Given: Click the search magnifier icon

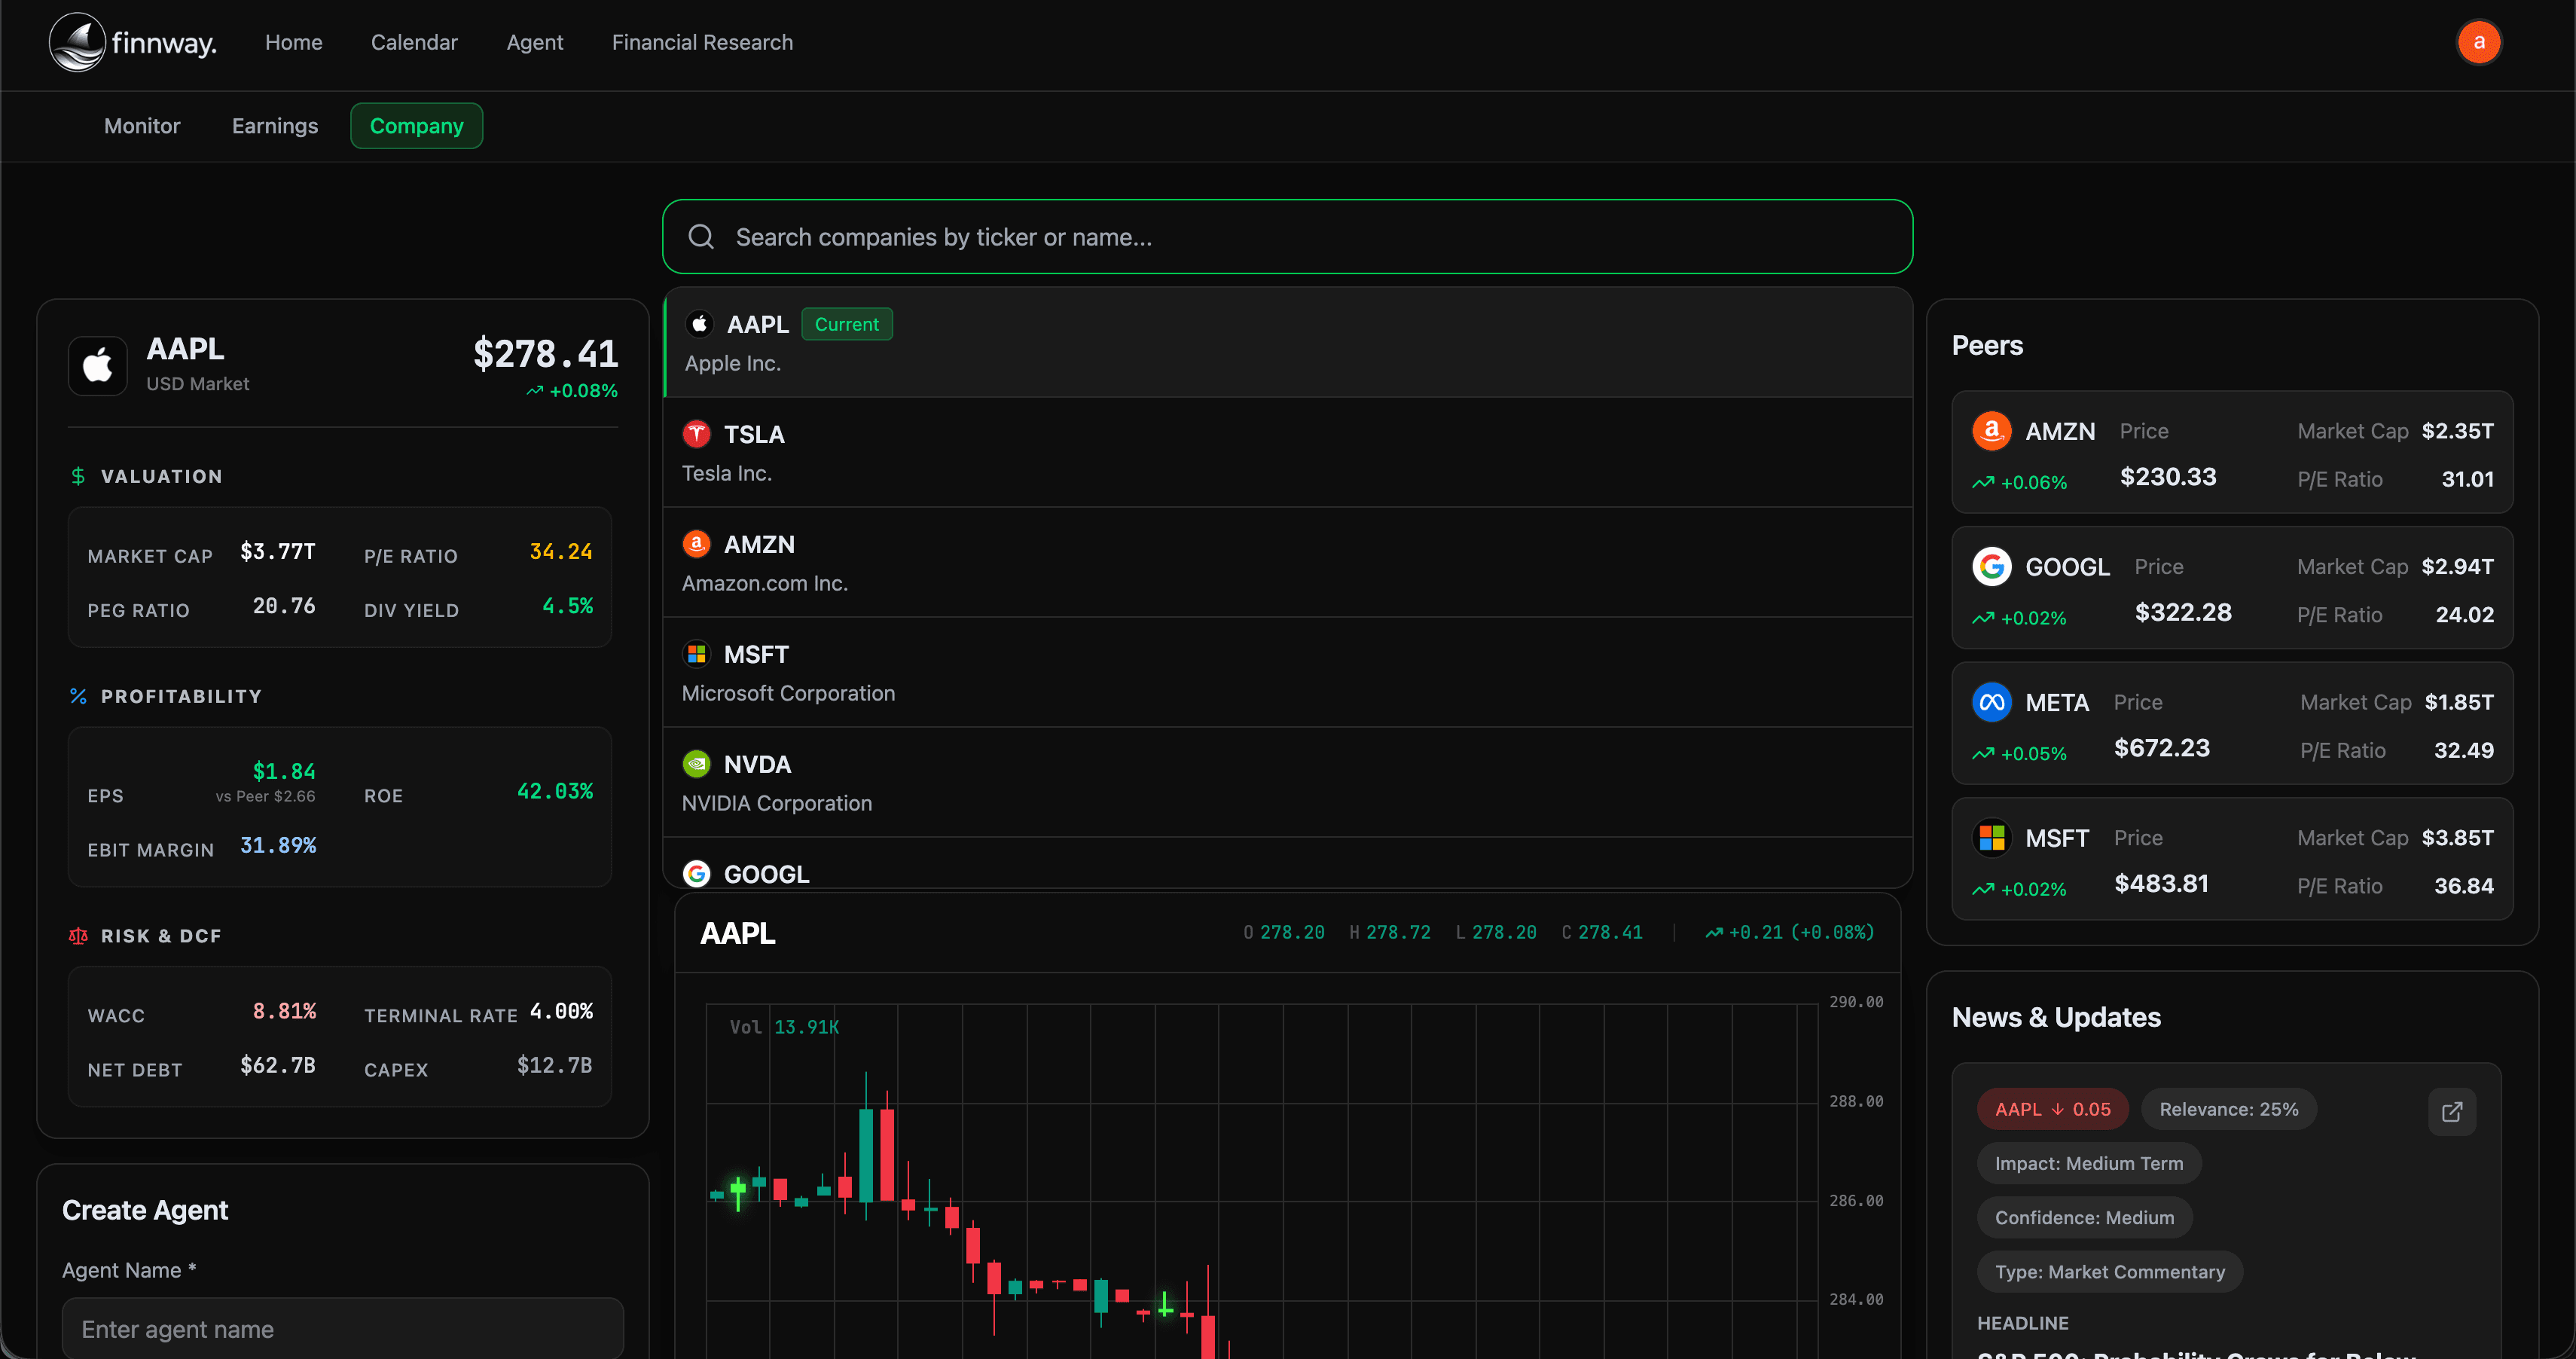Looking at the screenshot, I should 701,237.
